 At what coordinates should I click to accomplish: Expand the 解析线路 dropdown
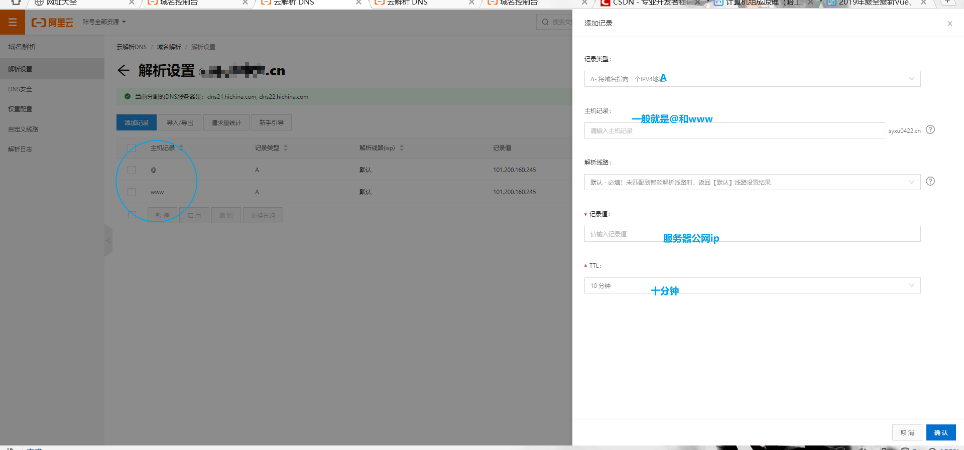click(752, 182)
